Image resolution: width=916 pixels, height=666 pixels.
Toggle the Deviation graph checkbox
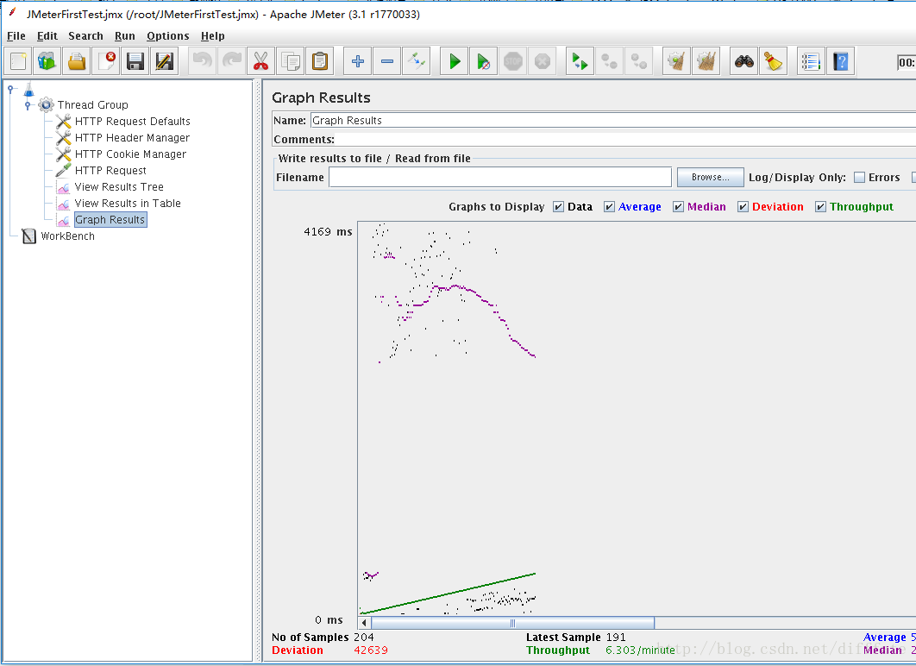tap(743, 207)
